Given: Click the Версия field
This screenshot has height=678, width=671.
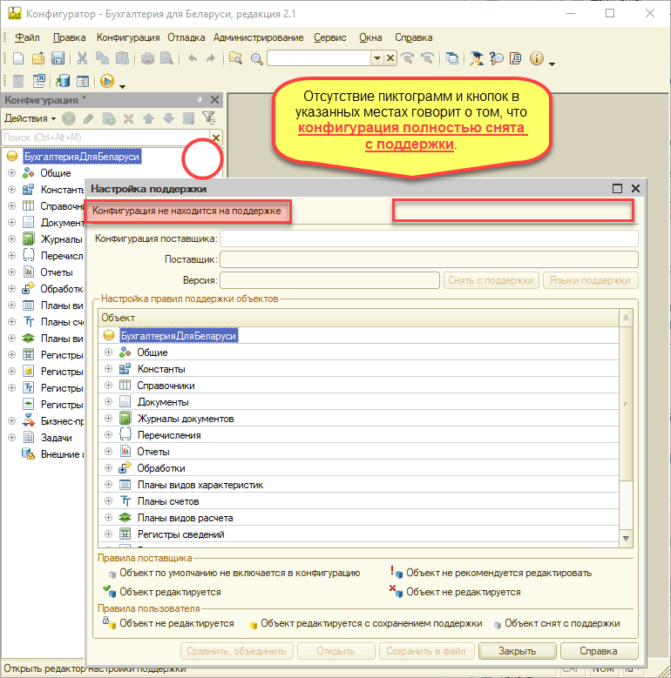Looking at the screenshot, I should point(330,280).
